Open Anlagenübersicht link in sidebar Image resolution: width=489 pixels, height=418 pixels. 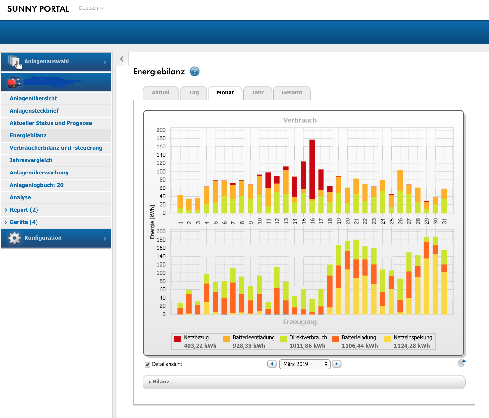point(33,98)
